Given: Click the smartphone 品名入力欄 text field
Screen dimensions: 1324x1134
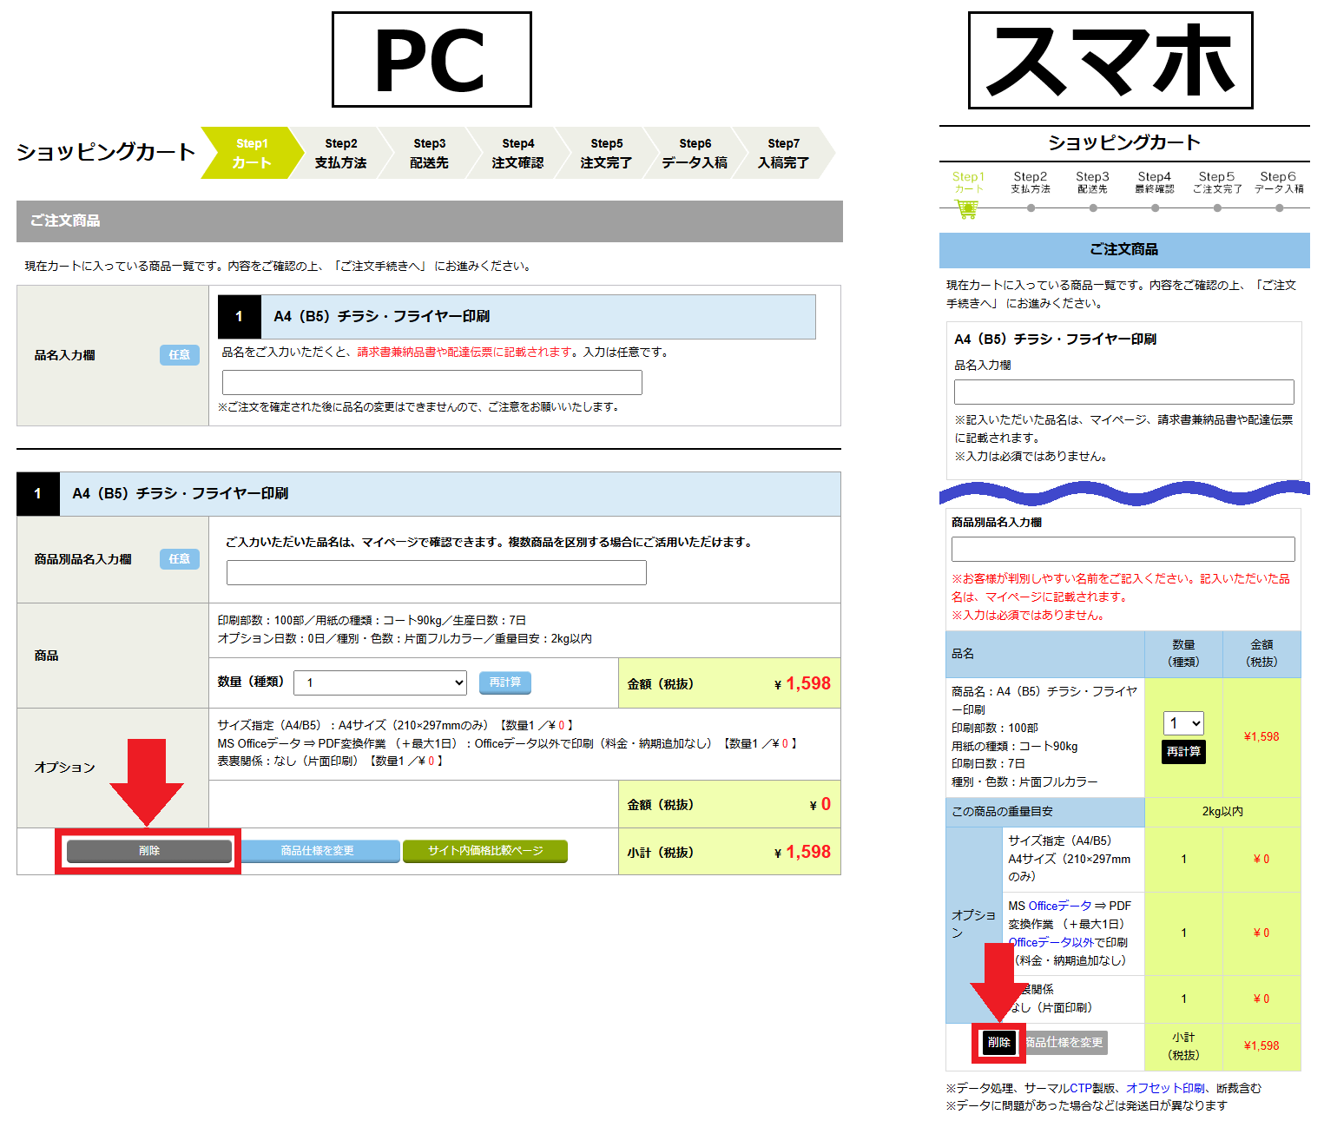Looking at the screenshot, I should 1123,392.
